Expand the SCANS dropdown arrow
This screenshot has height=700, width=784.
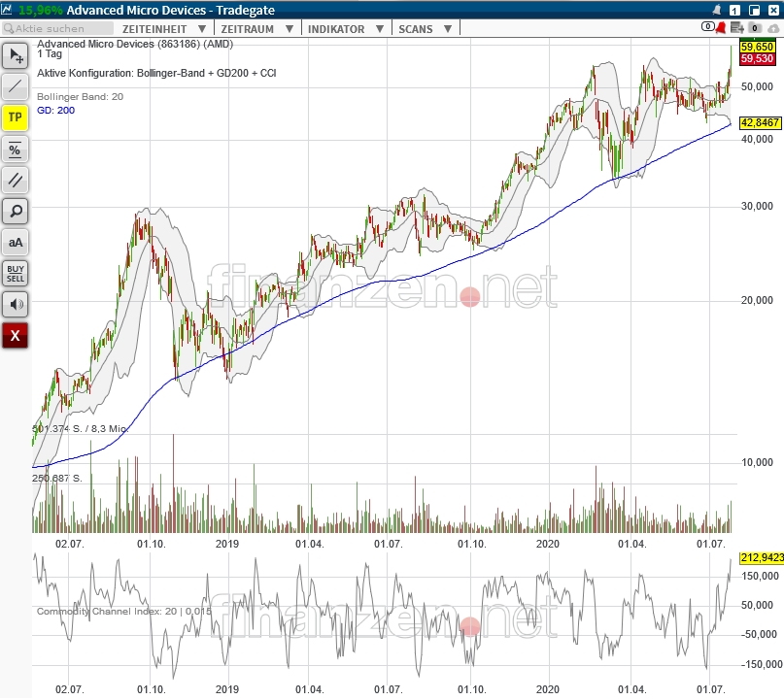click(x=448, y=29)
